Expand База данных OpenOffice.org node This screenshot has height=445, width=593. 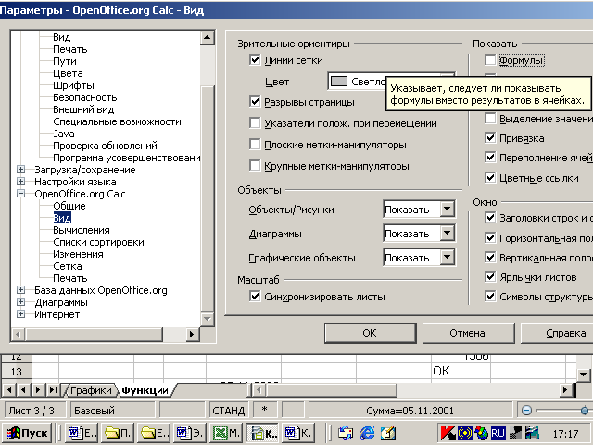click(20, 290)
